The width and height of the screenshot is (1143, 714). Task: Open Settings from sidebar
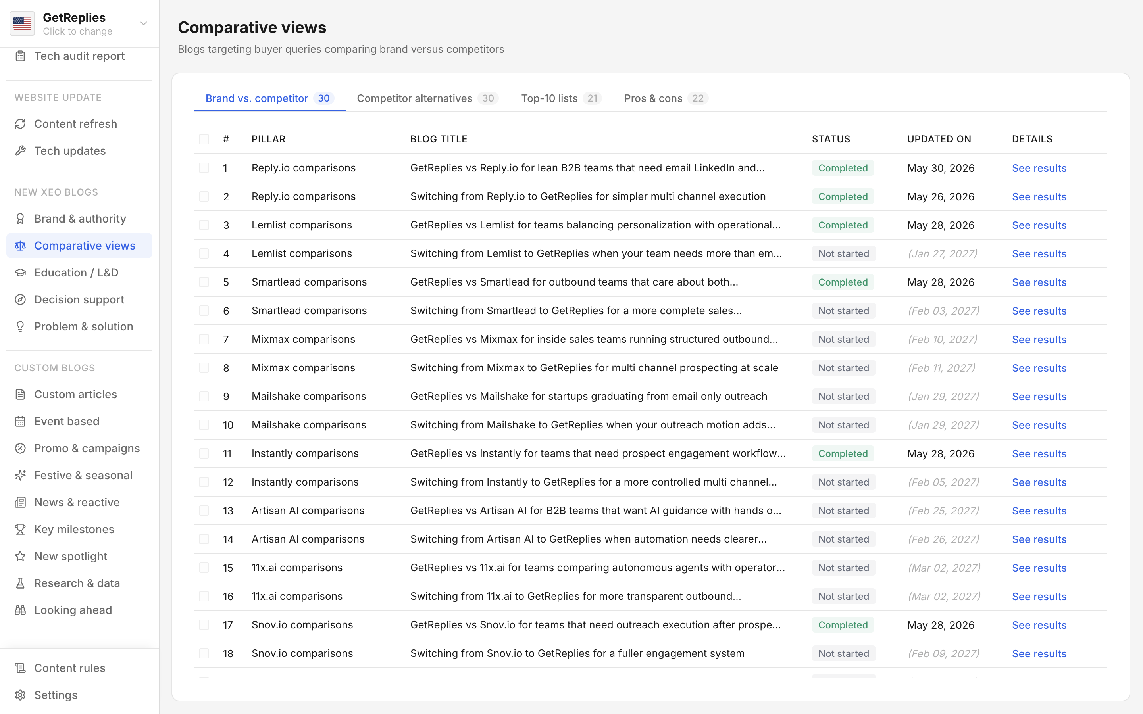pos(79,695)
